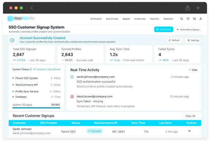Add new tab with plus icon

tap(198, 8)
